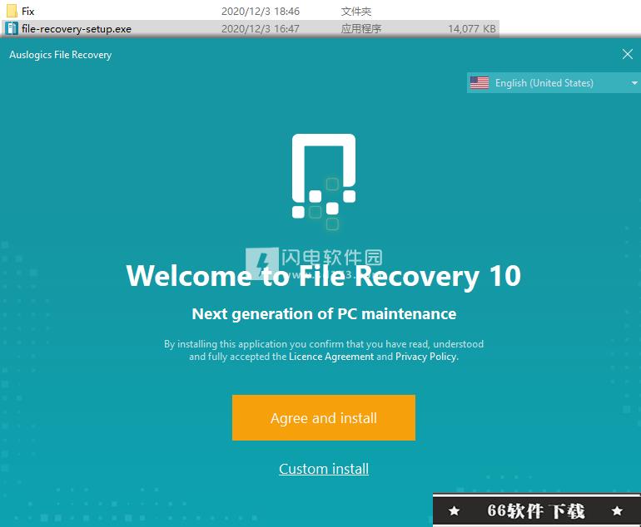
Task: Click the date 2020/12/3 16:47
Action: [x=261, y=28]
